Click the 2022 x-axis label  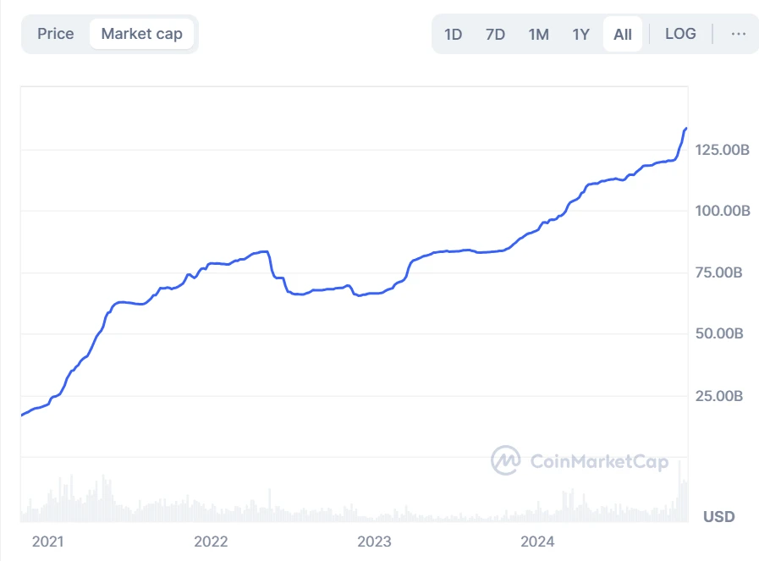[211, 542]
